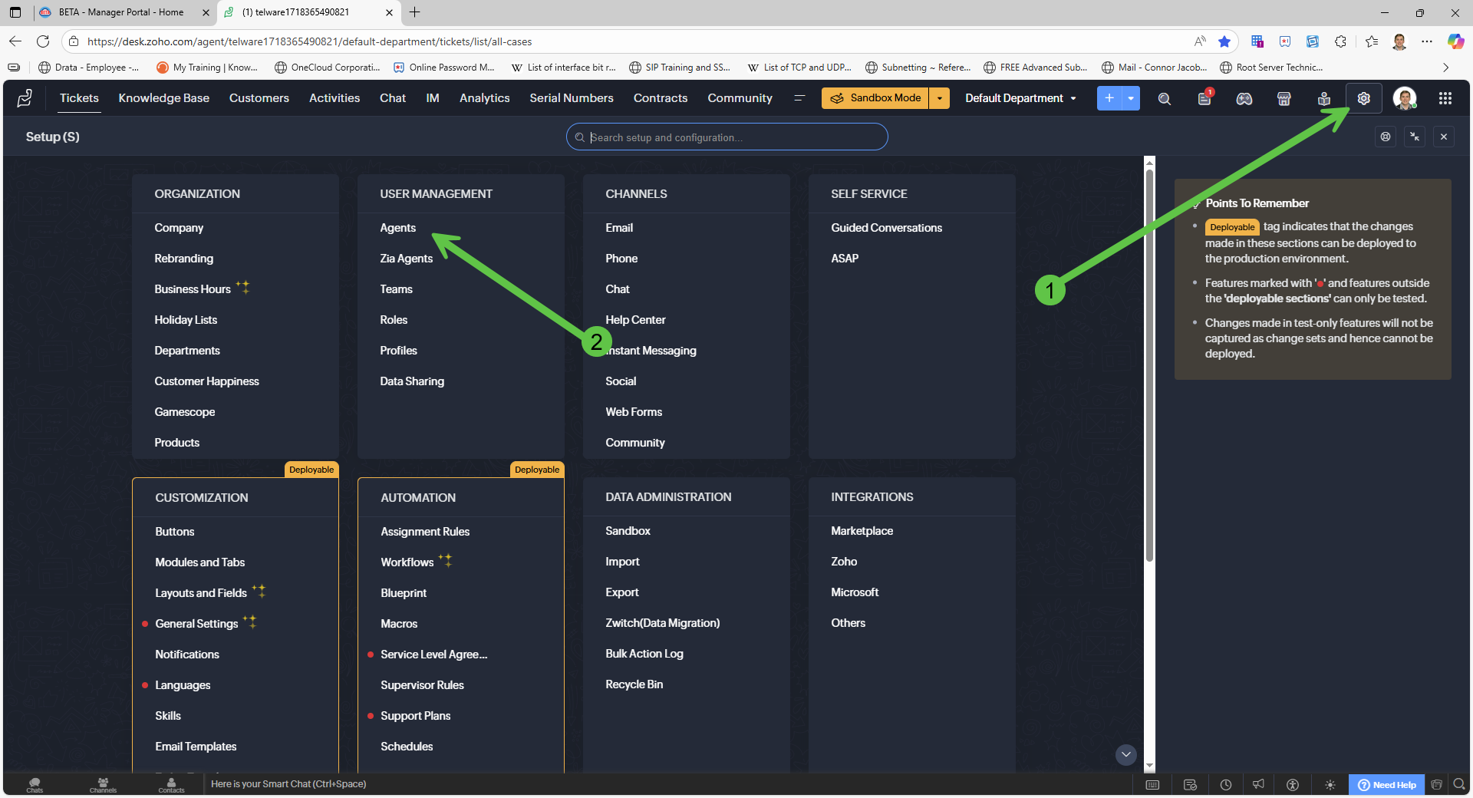The image size is (1473, 798).
Task: Open Agents under User Management
Action: point(397,228)
